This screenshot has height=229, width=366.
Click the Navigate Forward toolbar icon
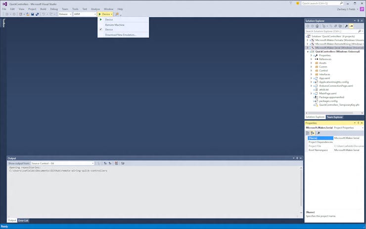point(14,14)
